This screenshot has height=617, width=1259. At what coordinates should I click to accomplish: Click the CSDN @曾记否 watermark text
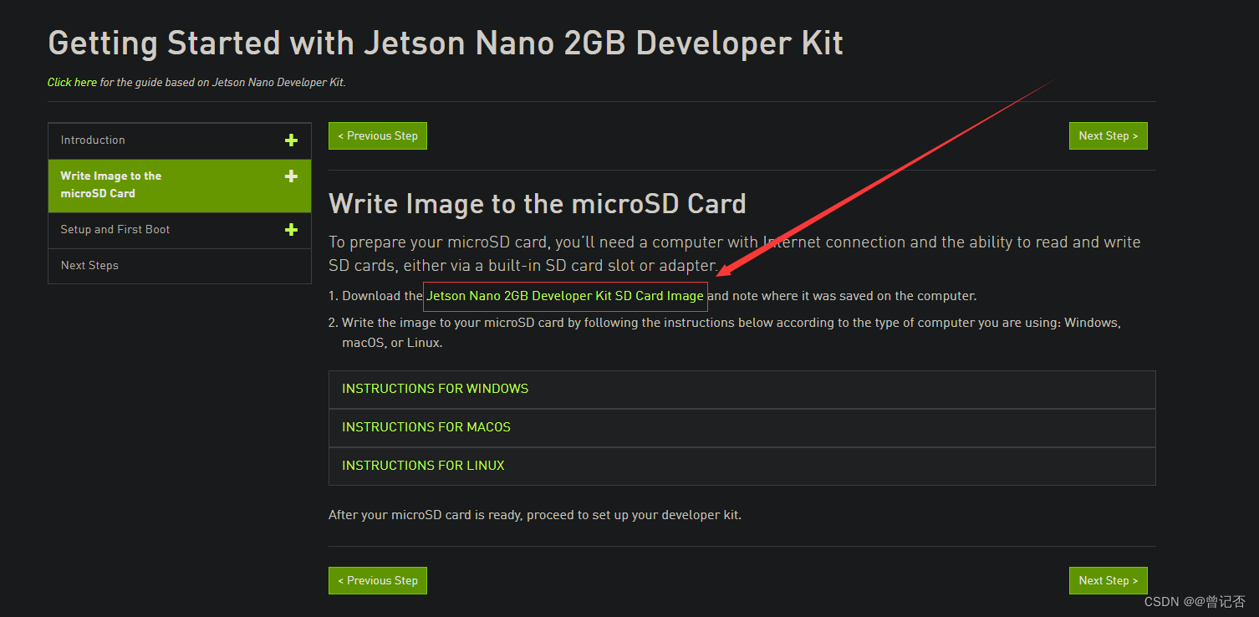point(1195,601)
